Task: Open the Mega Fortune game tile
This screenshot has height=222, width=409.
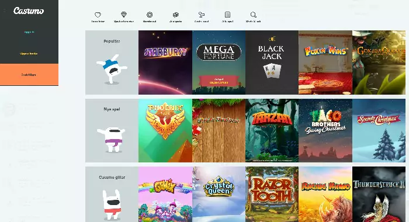Action: click(219, 63)
